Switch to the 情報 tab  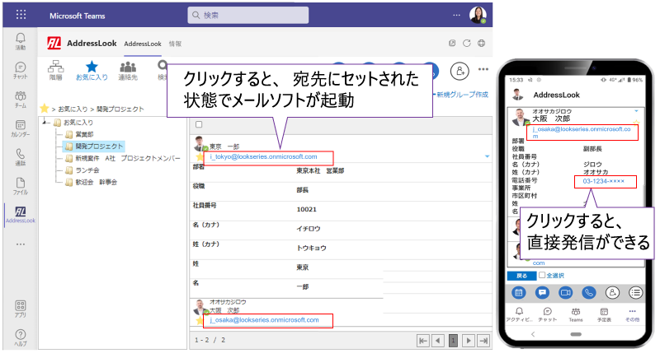pyautogui.click(x=175, y=43)
